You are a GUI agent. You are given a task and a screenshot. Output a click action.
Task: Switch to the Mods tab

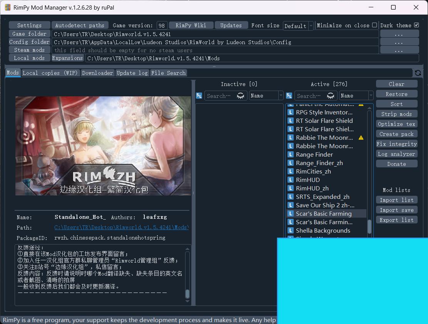(x=13, y=73)
